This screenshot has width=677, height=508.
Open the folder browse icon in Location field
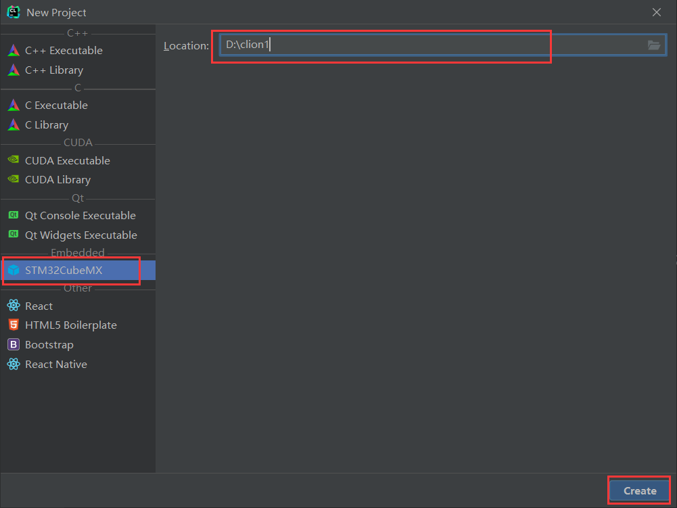click(654, 45)
